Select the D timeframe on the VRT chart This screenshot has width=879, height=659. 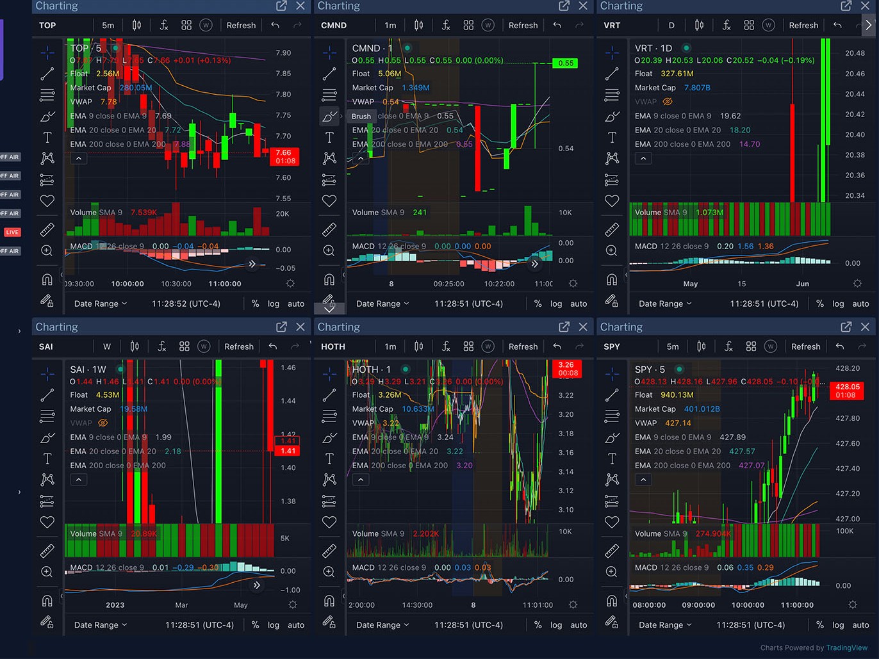point(671,25)
